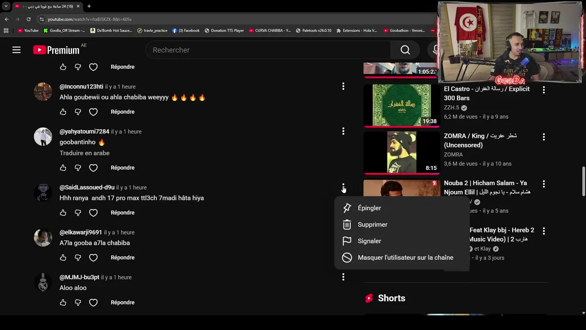This screenshot has width=586, height=330.
Task: Choose Épingler in the comment menu
Action: 402,208
